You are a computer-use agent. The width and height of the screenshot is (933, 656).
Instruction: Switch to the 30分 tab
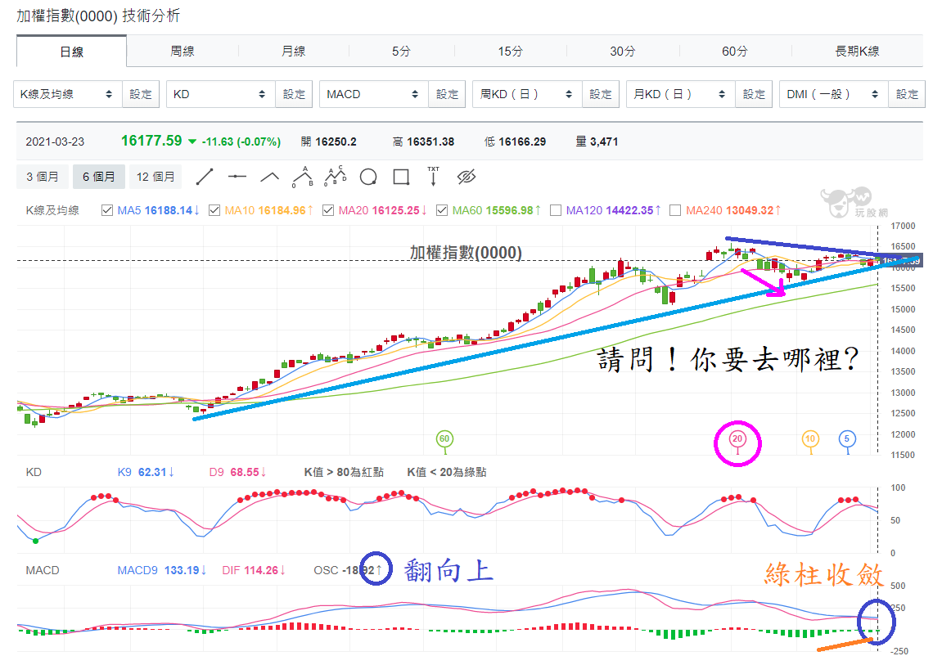[622, 52]
